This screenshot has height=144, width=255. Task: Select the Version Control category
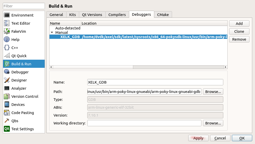(25, 97)
